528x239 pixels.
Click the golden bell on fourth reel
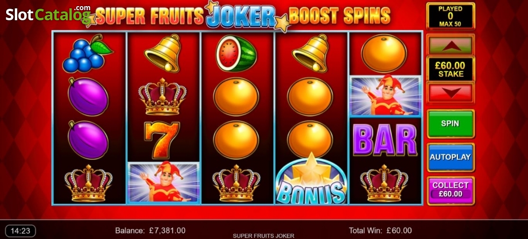pyautogui.click(x=310, y=54)
